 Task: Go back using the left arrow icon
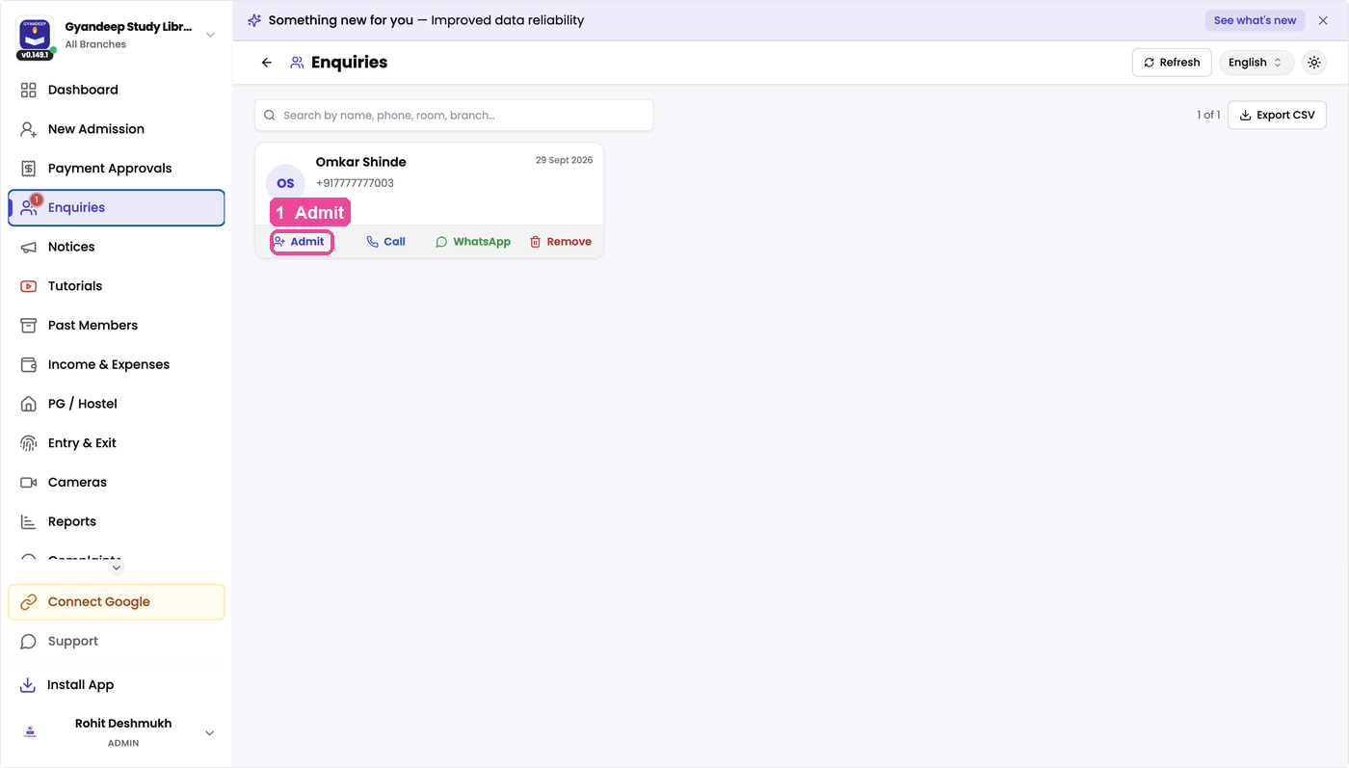267,63
